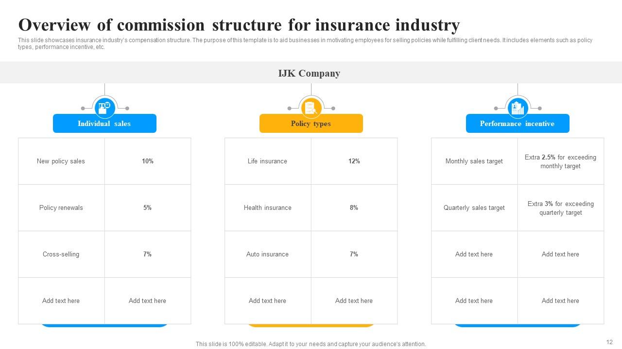This screenshot has width=622, height=349.
Task: Click Extra 2.5% for exceeding monthly target
Action: pos(560,162)
